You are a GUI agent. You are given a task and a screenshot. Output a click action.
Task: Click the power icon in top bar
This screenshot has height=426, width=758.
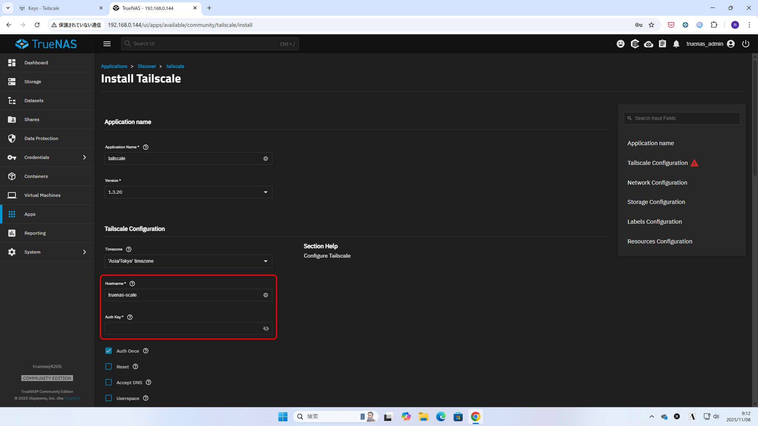[745, 44]
